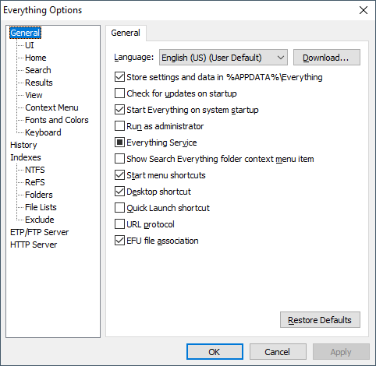Select General in the options tree

point(25,33)
